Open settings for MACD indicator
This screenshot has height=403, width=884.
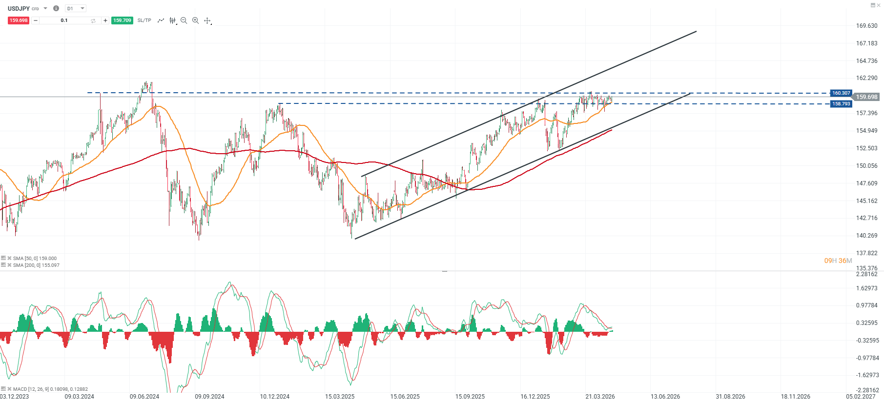point(3,389)
